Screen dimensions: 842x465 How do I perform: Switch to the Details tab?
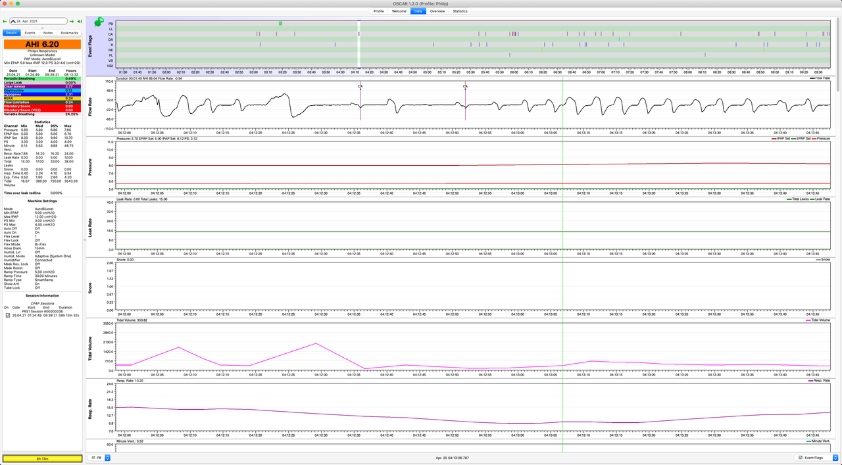[11, 32]
